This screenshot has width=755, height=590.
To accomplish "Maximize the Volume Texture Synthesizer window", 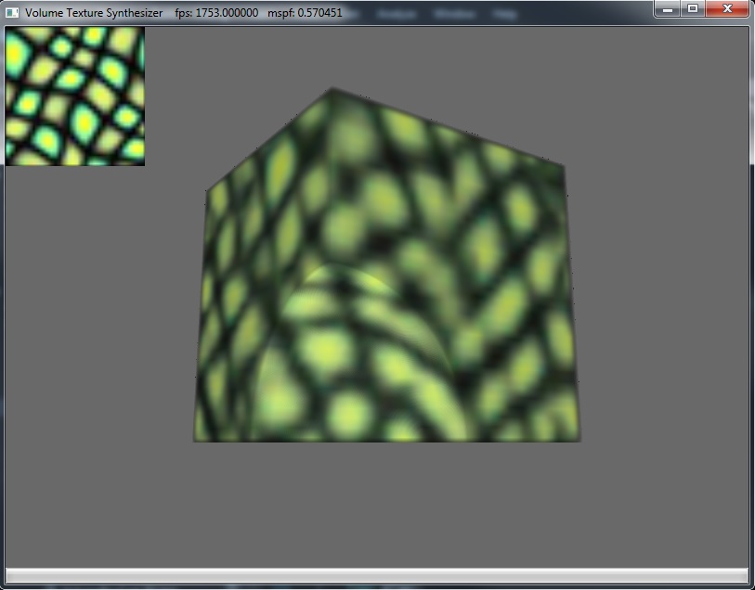I will [x=692, y=8].
